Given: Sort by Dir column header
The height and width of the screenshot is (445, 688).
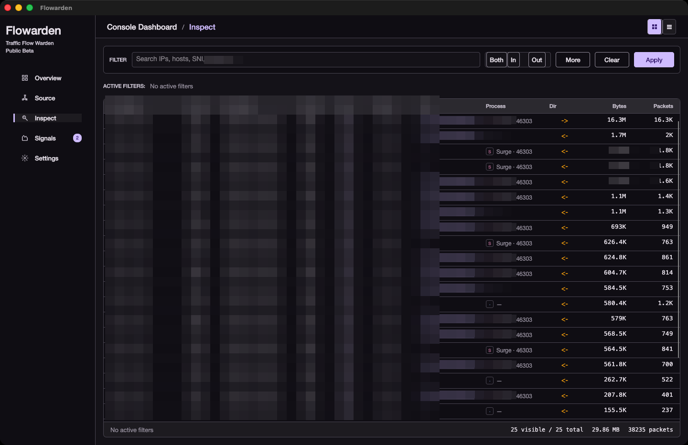Looking at the screenshot, I should point(553,106).
